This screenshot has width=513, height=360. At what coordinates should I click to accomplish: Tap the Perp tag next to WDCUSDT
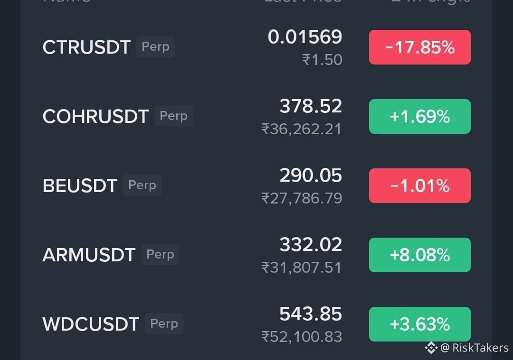[164, 324]
